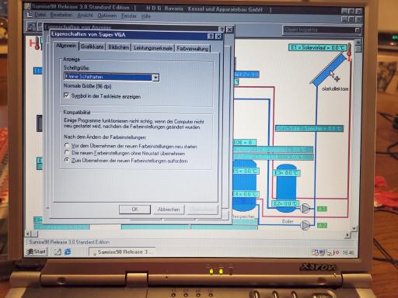
Task: Open the Schriftgröße dropdown list
Action: [x=155, y=78]
